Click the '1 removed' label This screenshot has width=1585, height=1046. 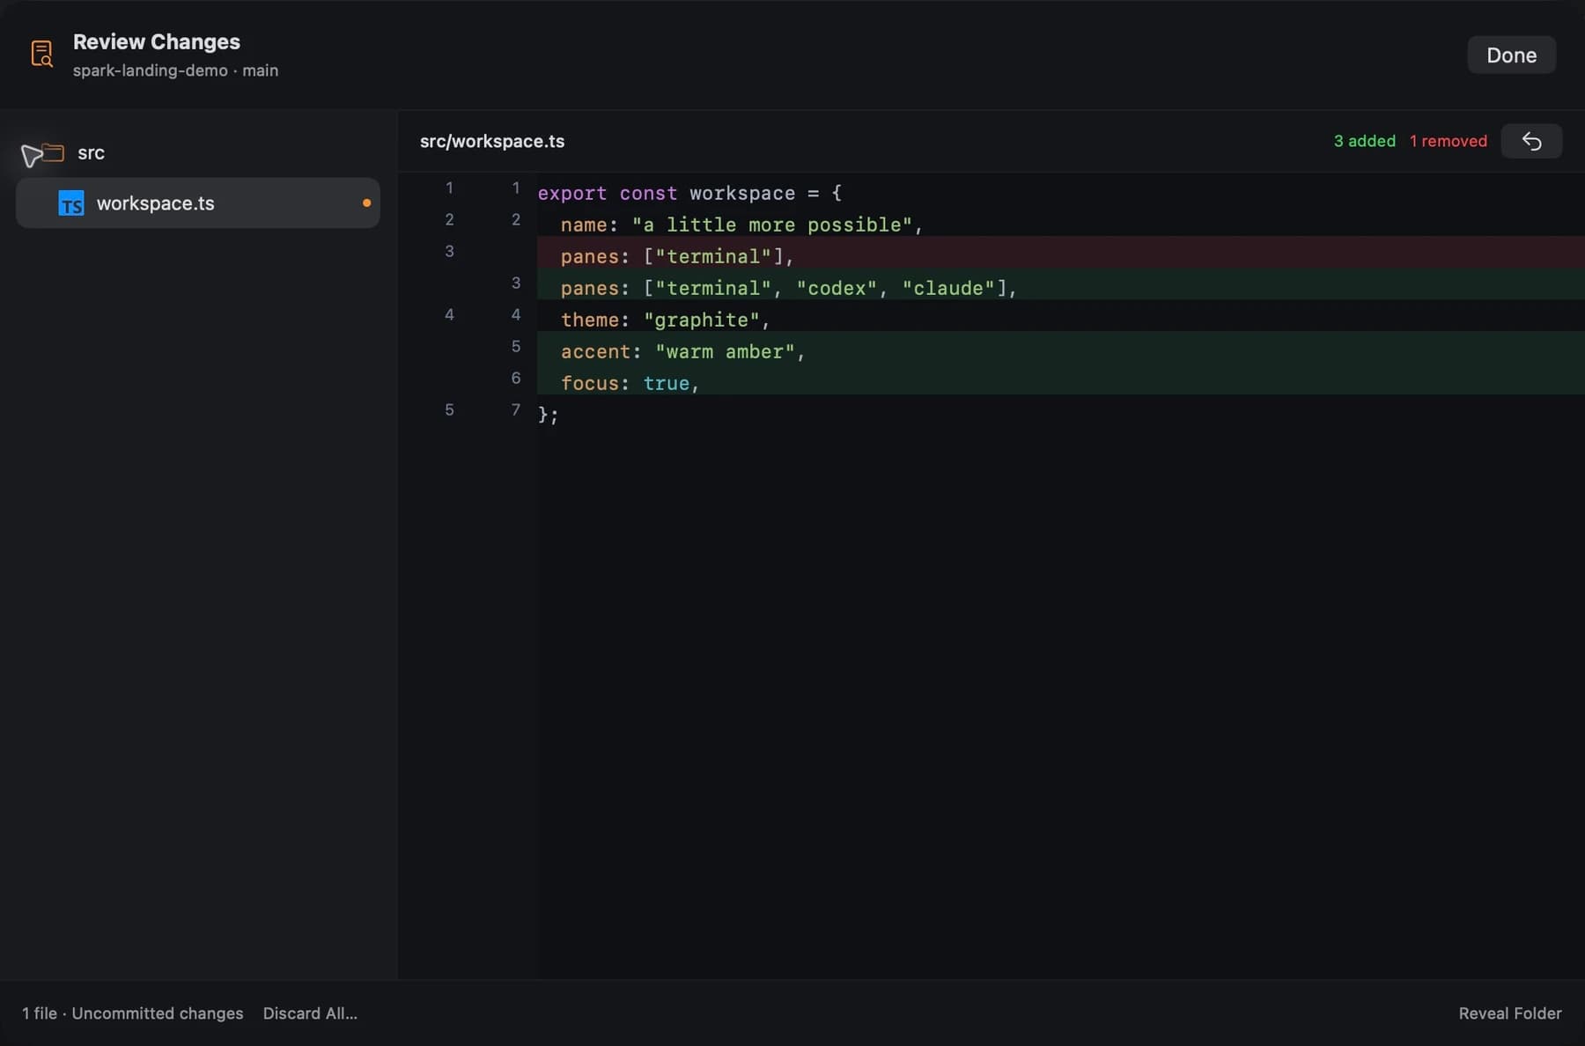tap(1448, 141)
